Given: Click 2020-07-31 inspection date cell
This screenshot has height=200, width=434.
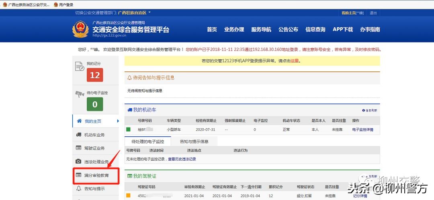Looking at the screenshot, I should [x=205, y=129].
